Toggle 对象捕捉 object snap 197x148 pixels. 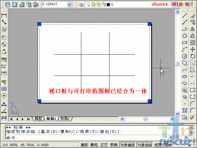point(127,145)
